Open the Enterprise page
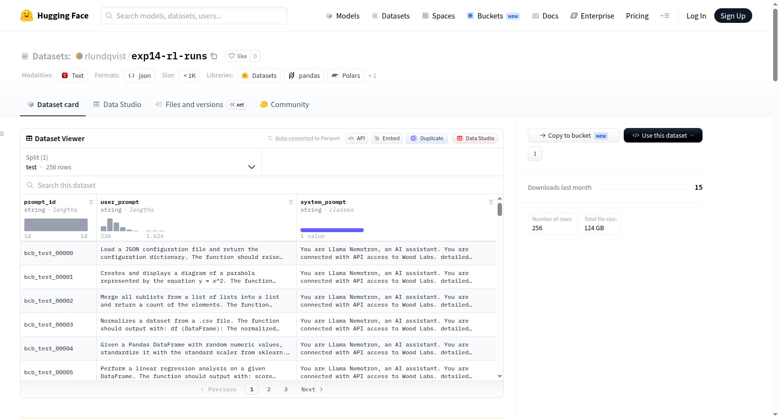This screenshot has width=779, height=419. click(593, 16)
